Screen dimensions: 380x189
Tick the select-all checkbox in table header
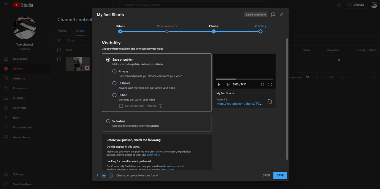(x=59, y=50)
